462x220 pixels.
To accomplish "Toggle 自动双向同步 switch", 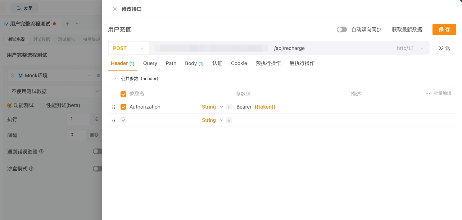I will (341, 29).
